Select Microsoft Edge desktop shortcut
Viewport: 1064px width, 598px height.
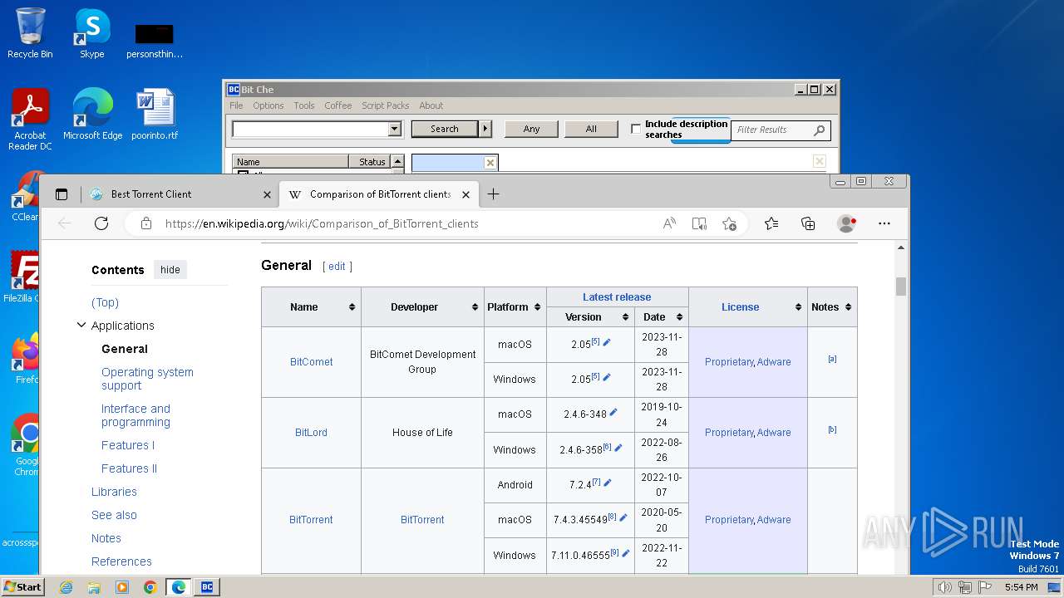pyautogui.click(x=92, y=115)
